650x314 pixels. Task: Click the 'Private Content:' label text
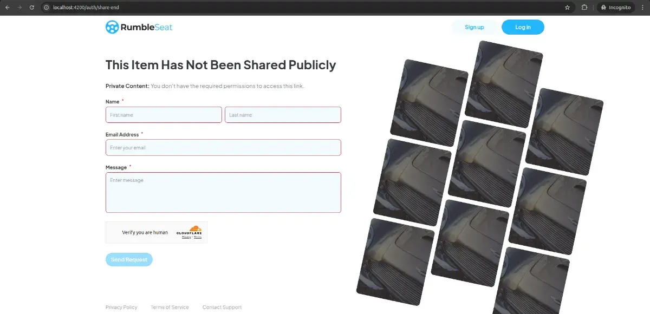click(127, 86)
